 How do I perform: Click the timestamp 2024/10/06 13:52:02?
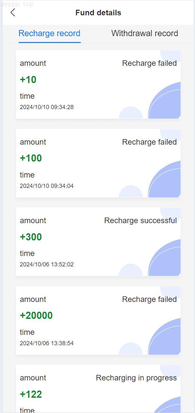click(x=47, y=264)
